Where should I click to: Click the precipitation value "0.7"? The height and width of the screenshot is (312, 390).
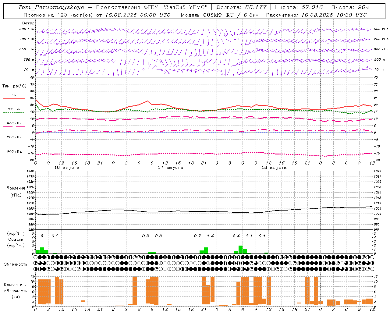pos(197,236)
